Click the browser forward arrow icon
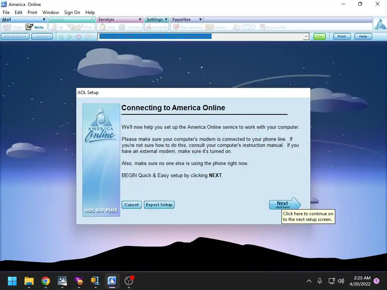This screenshot has height=290, width=387. click(x=70, y=37)
